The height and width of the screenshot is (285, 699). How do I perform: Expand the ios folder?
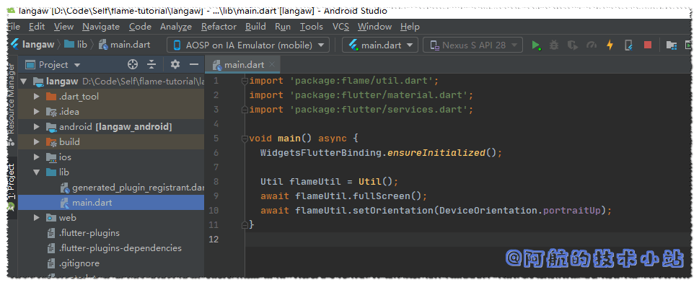pyautogui.click(x=37, y=157)
